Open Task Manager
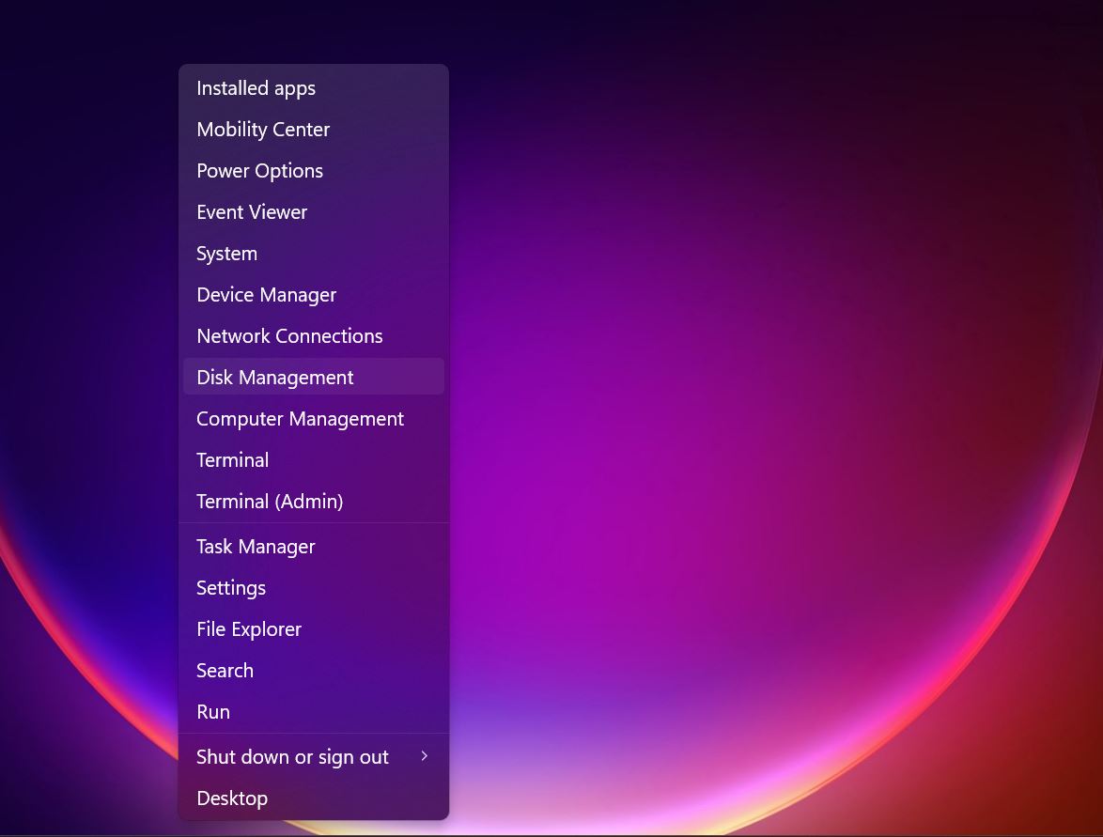The height and width of the screenshot is (837, 1103). click(x=313, y=547)
